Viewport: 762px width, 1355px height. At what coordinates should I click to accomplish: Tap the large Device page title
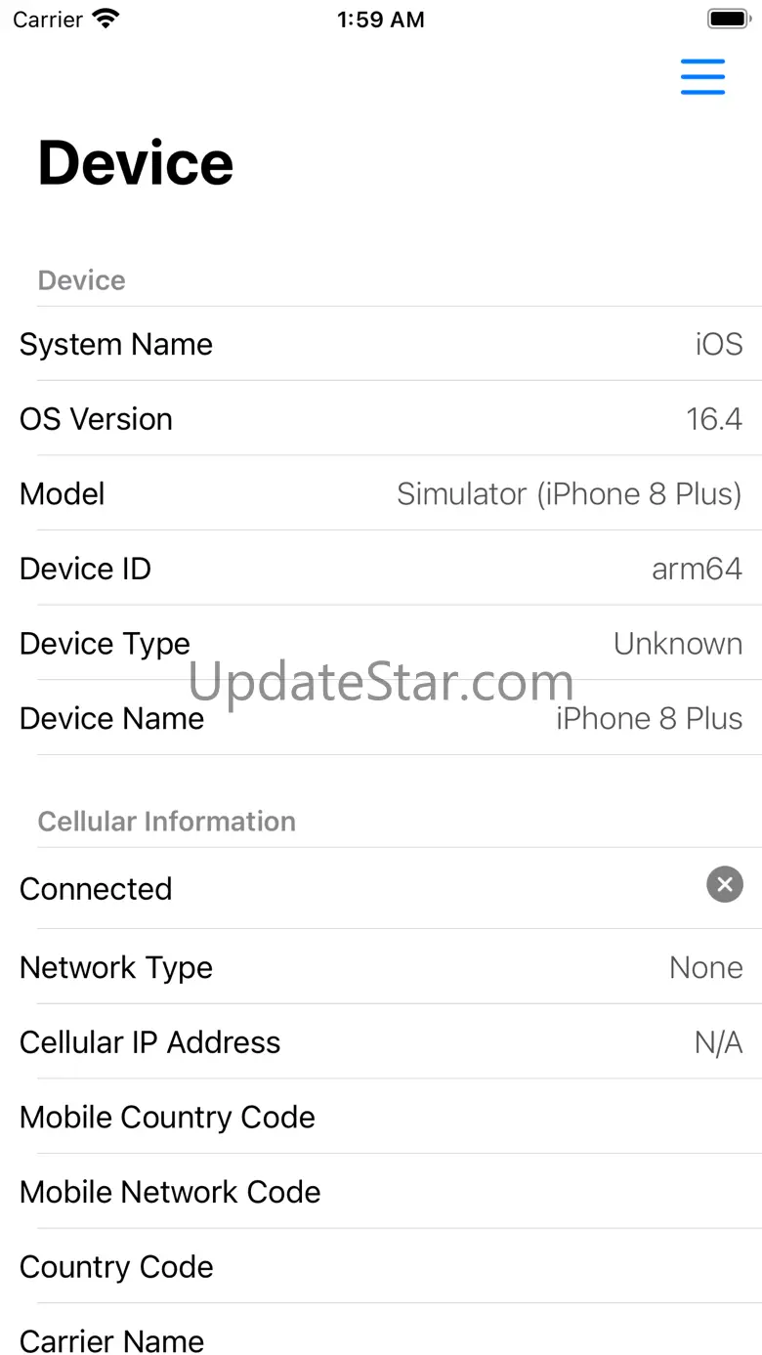(136, 162)
